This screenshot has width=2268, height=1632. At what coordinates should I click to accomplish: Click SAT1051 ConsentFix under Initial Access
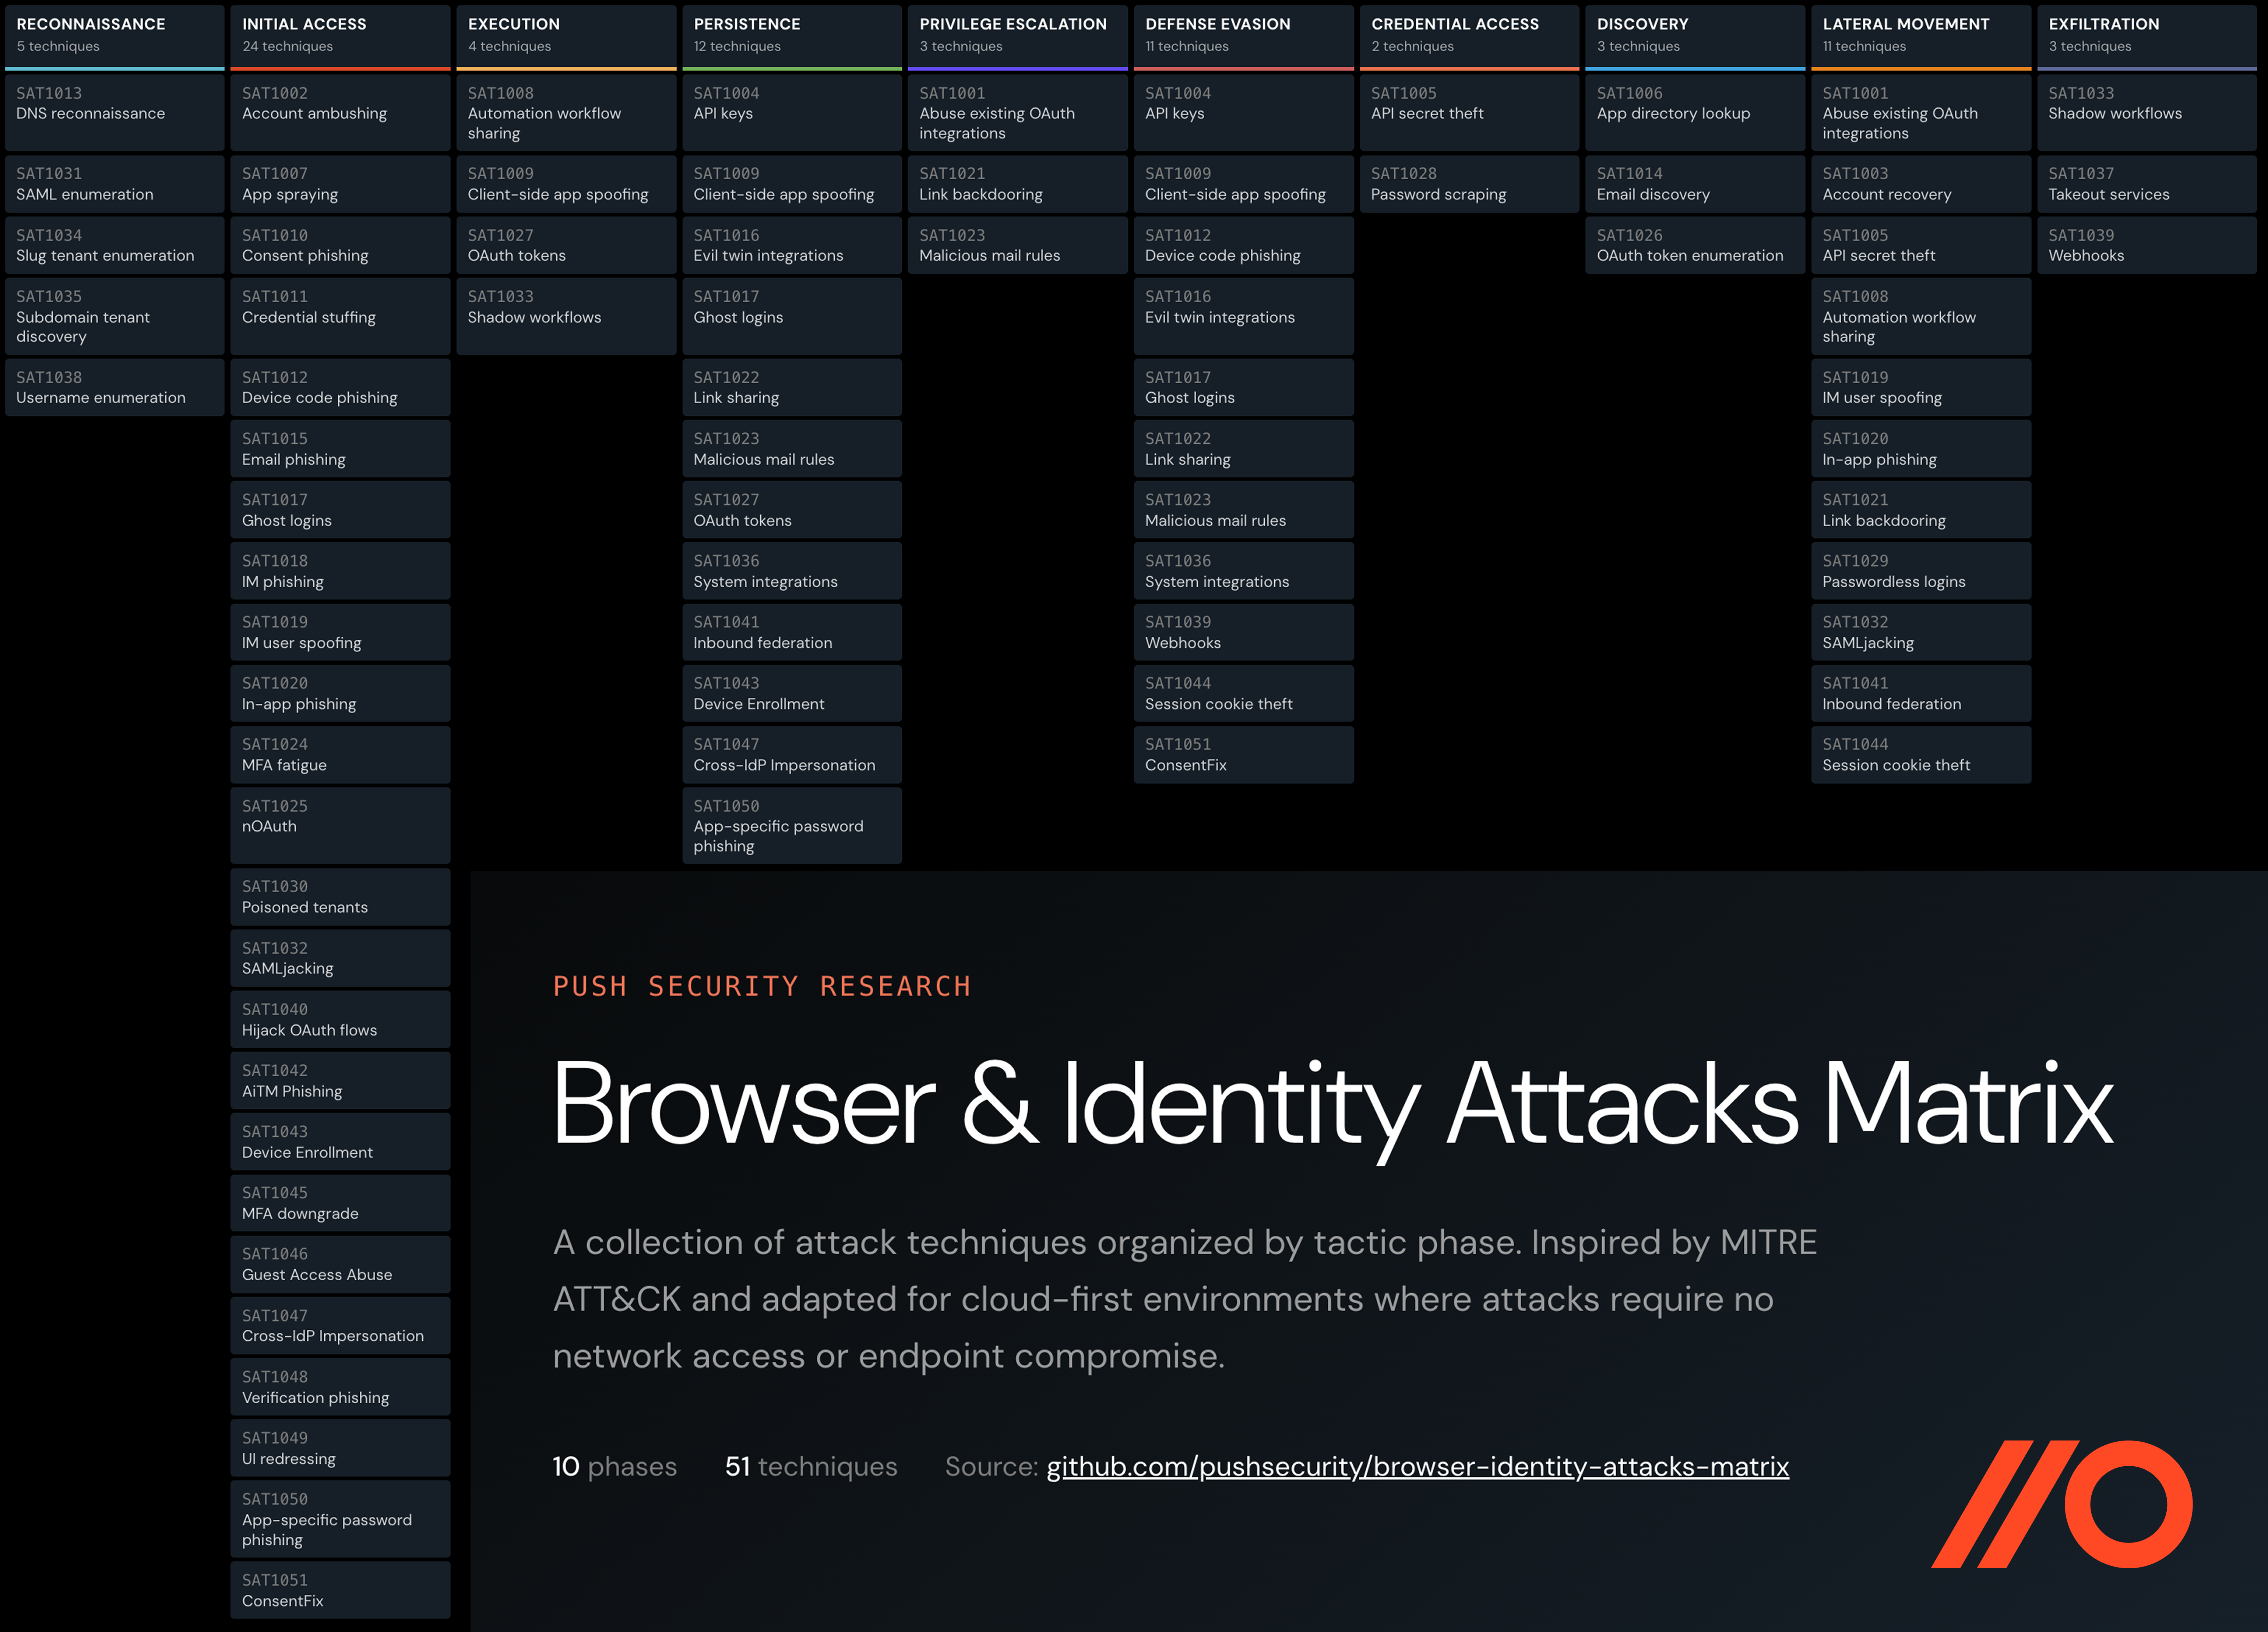[x=340, y=1590]
